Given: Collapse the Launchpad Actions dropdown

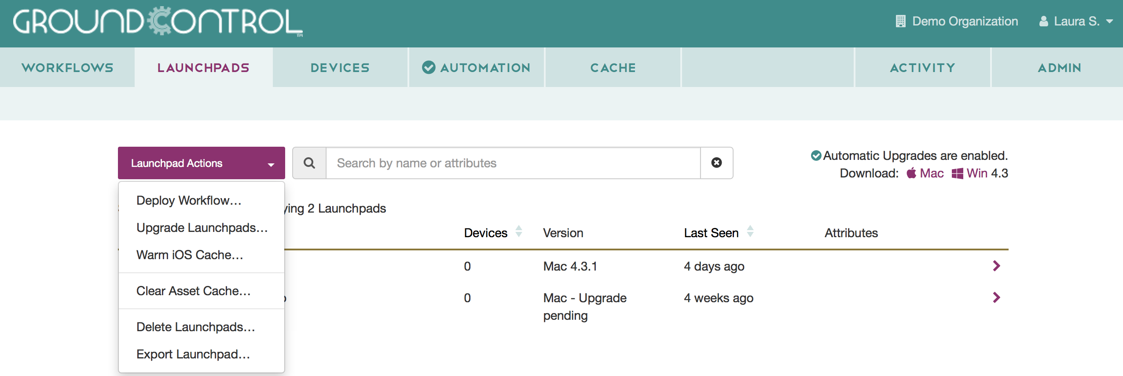Looking at the screenshot, I should [x=201, y=163].
